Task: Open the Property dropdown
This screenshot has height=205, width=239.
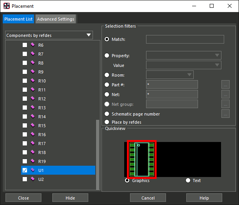Action: pyautogui.click(x=184, y=55)
